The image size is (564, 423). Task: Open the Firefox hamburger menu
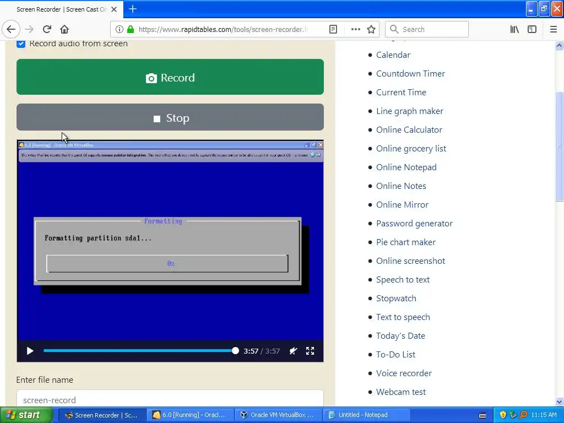pyautogui.click(x=553, y=29)
